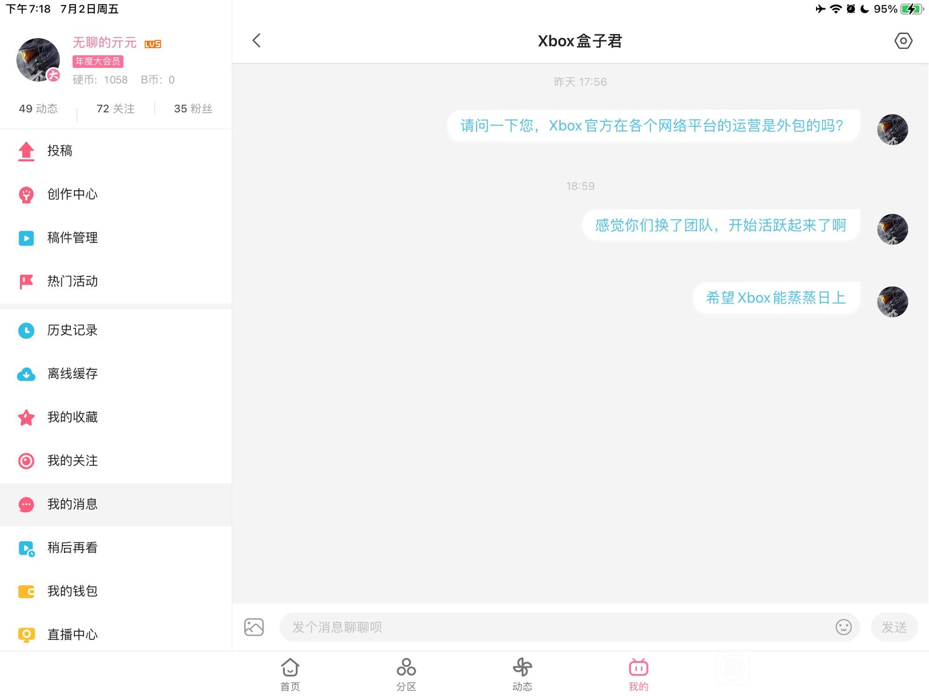
Task: Tap the 年度大会员 badge
Action: tap(98, 61)
